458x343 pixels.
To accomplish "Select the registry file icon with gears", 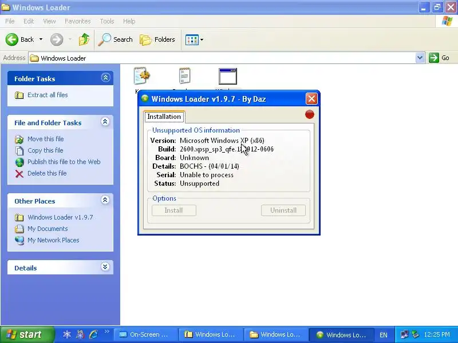I will coord(141,76).
